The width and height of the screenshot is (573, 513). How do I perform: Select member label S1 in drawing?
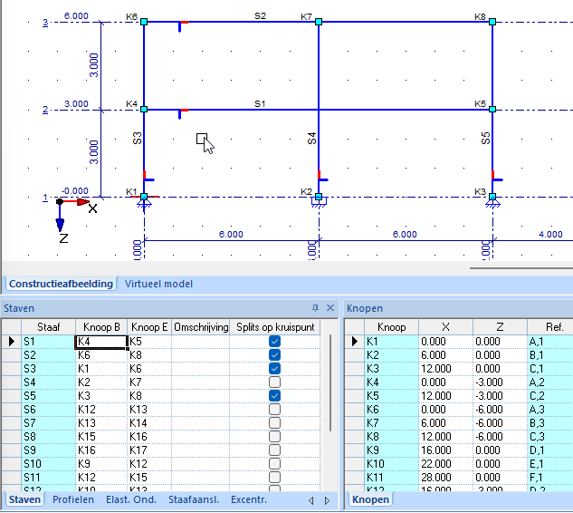[260, 104]
